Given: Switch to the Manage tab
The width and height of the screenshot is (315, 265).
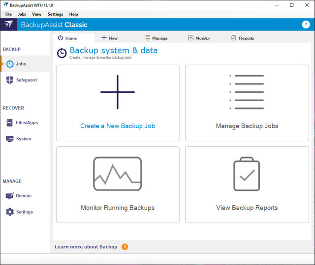Looking at the screenshot, I should [x=156, y=38].
